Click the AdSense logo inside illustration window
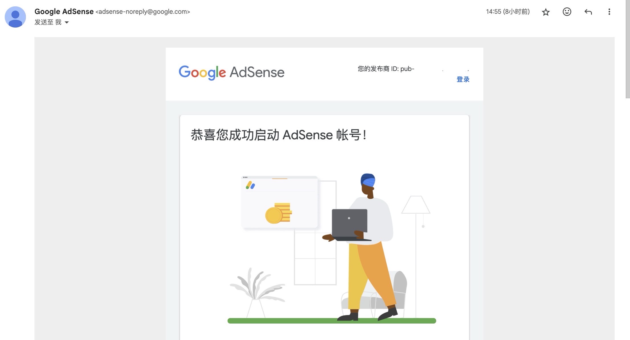Viewport: 630px width, 340px height. pos(250,185)
